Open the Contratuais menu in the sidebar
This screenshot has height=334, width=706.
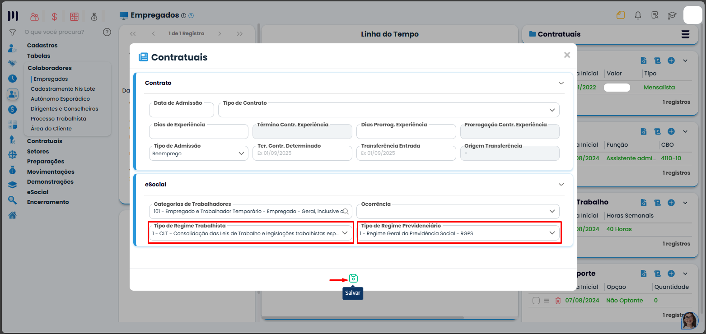(x=44, y=141)
